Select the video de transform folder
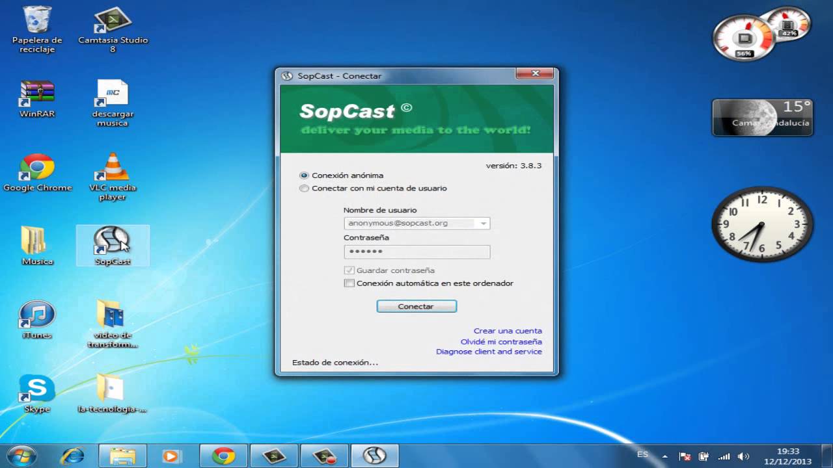This screenshot has height=468, width=833. [113, 324]
